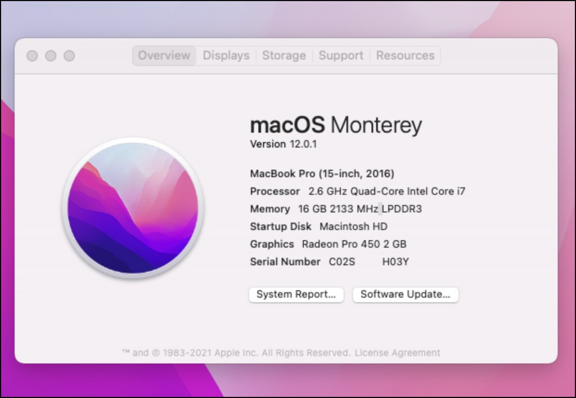Click Radeon Pro 450 2 GB value
The image size is (576, 398).
354,244
